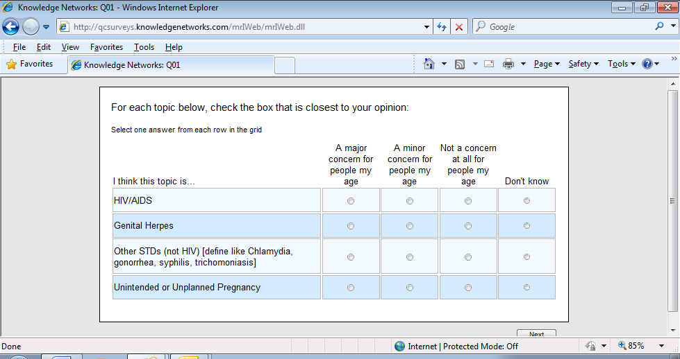680x359 pixels.
Task: Click the 'Genital Herpes' row label
Action: coord(144,226)
